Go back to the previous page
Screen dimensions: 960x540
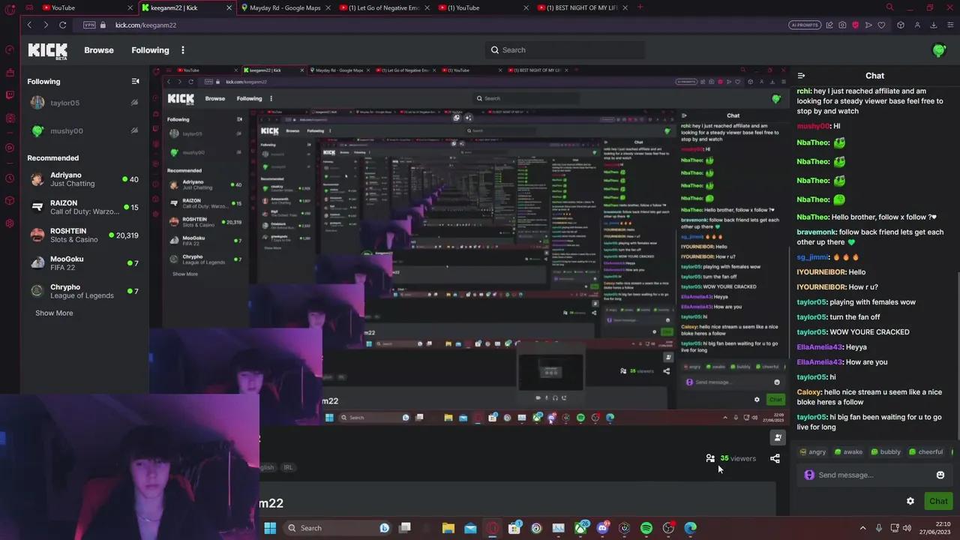(29, 25)
